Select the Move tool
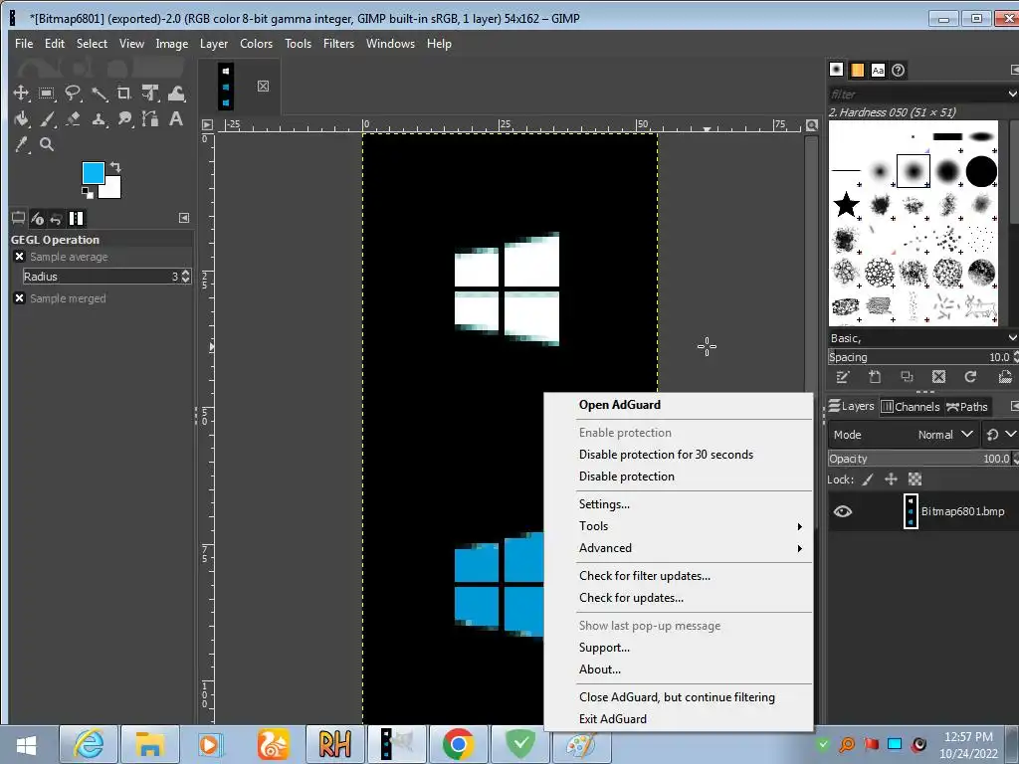Screen dimensions: 1019x764 point(21,93)
